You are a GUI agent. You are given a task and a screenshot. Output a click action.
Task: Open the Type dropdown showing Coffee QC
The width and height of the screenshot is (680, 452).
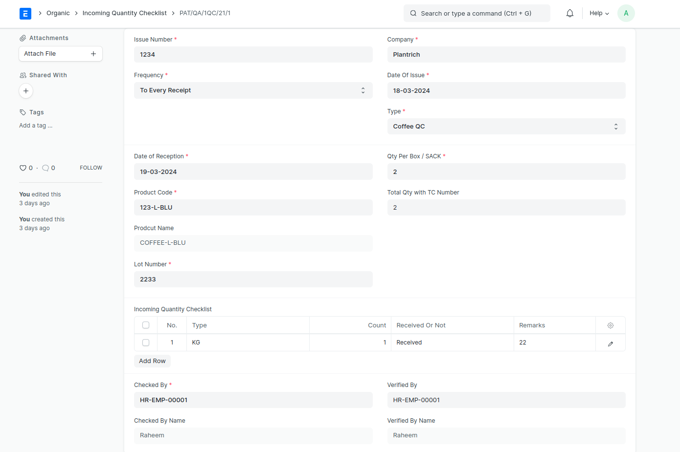click(506, 127)
